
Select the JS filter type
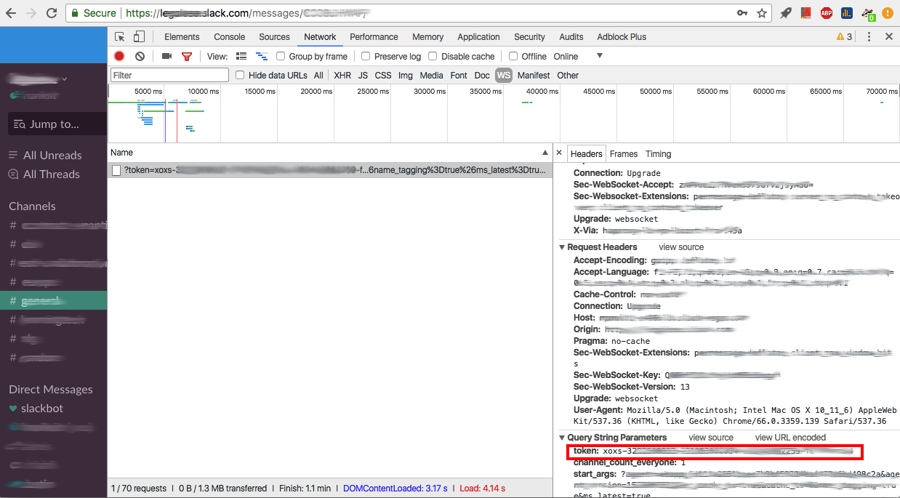pos(363,75)
